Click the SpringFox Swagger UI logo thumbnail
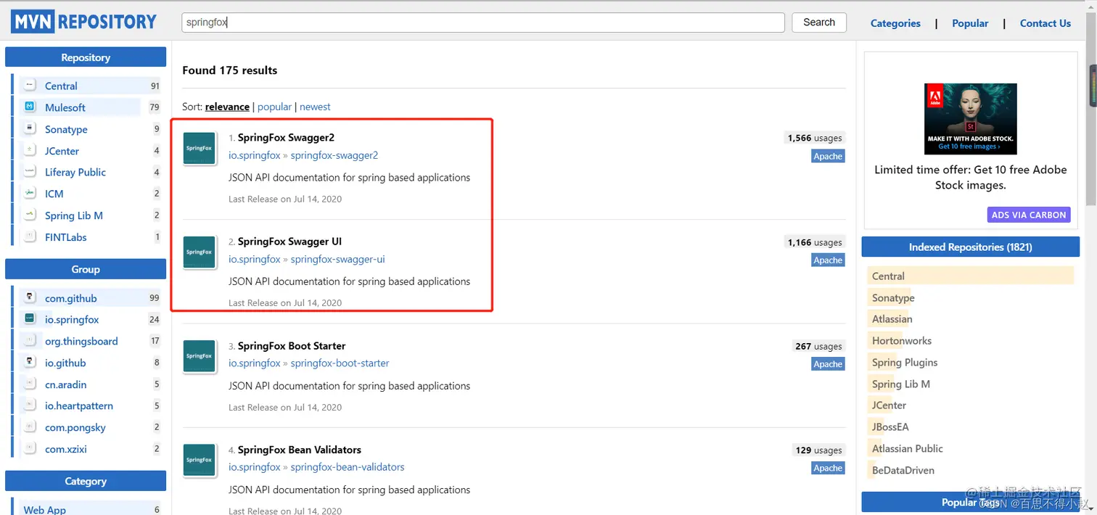The height and width of the screenshot is (515, 1097). [x=199, y=252]
